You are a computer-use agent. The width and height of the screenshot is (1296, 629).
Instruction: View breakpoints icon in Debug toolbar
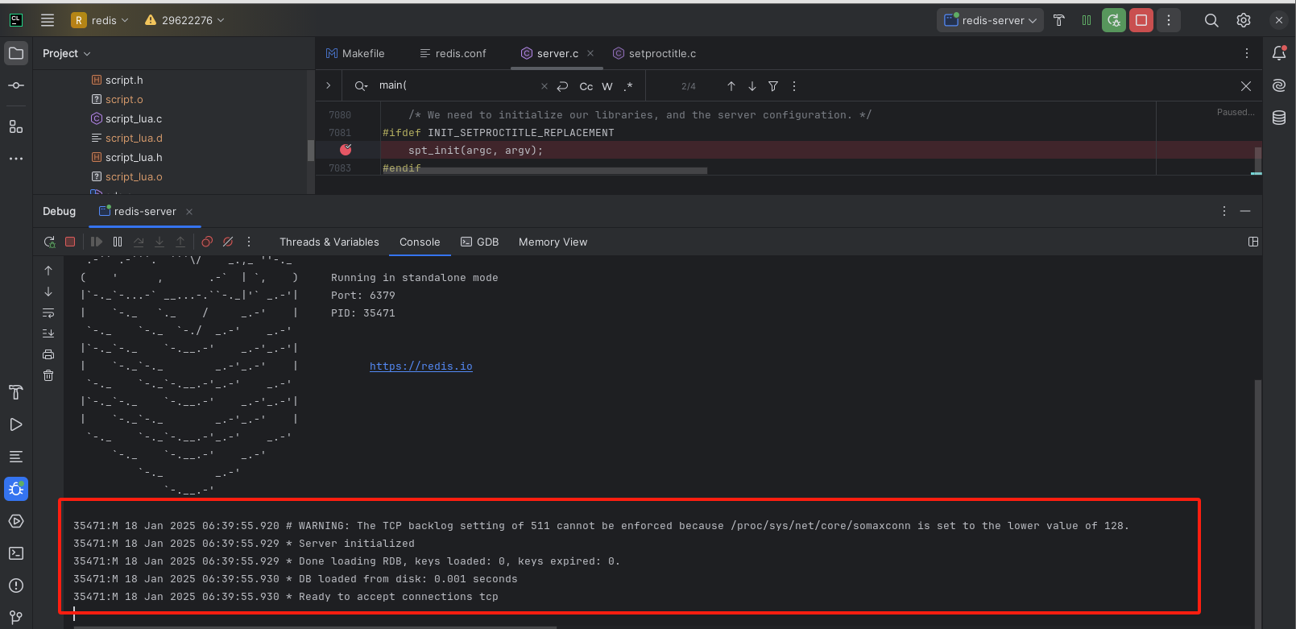(207, 242)
